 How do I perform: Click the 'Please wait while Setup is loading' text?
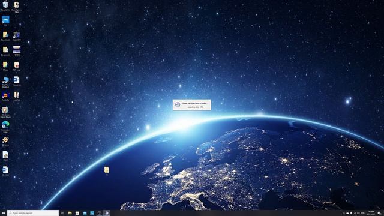195,103
